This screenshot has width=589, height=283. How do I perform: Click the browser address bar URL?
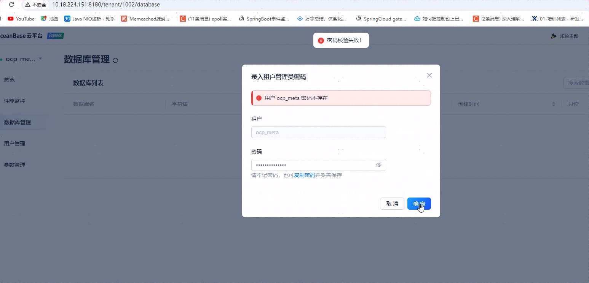tap(106, 5)
